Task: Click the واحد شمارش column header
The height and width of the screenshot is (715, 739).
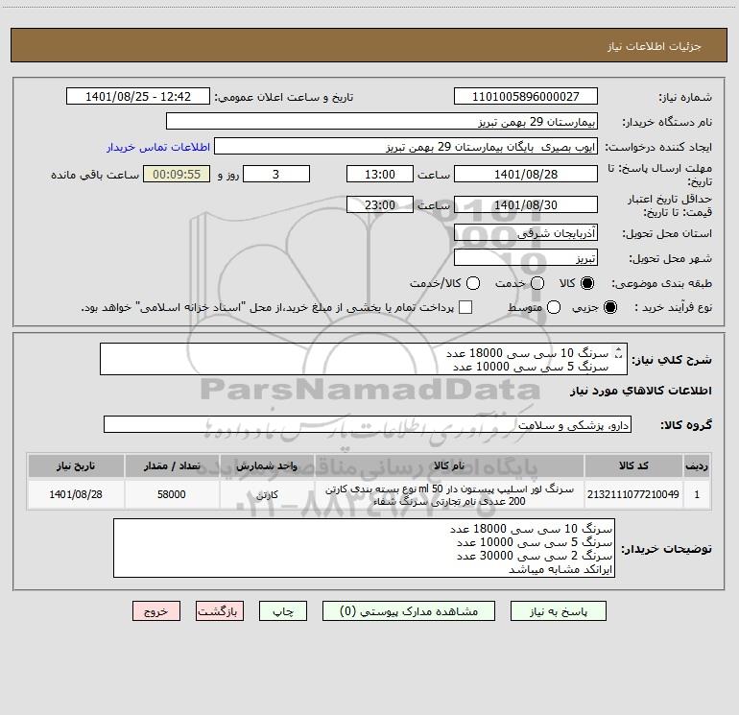Action: pos(267,465)
